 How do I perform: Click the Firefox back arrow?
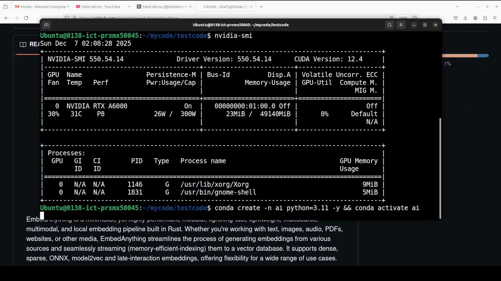point(7,18)
